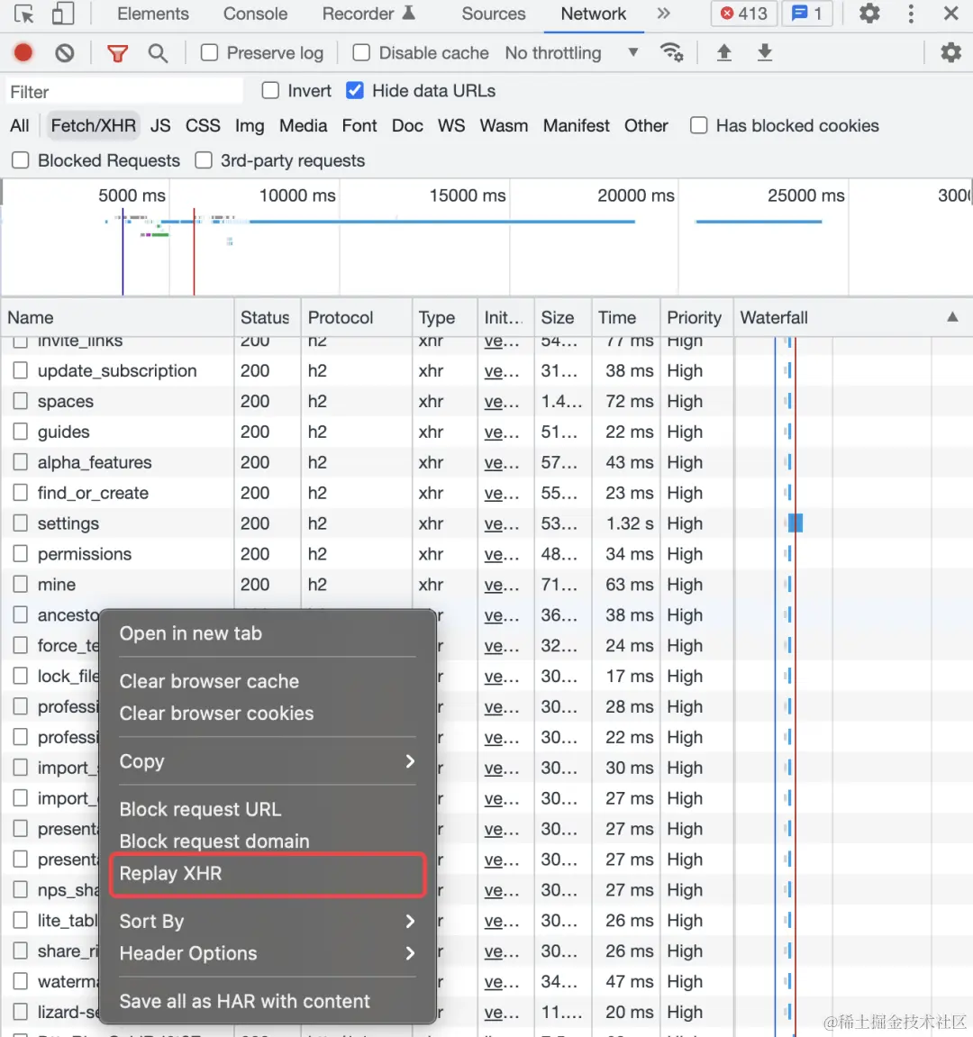The image size is (973, 1037).
Task: Stop recording network log with red button
Action: (x=23, y=52)
